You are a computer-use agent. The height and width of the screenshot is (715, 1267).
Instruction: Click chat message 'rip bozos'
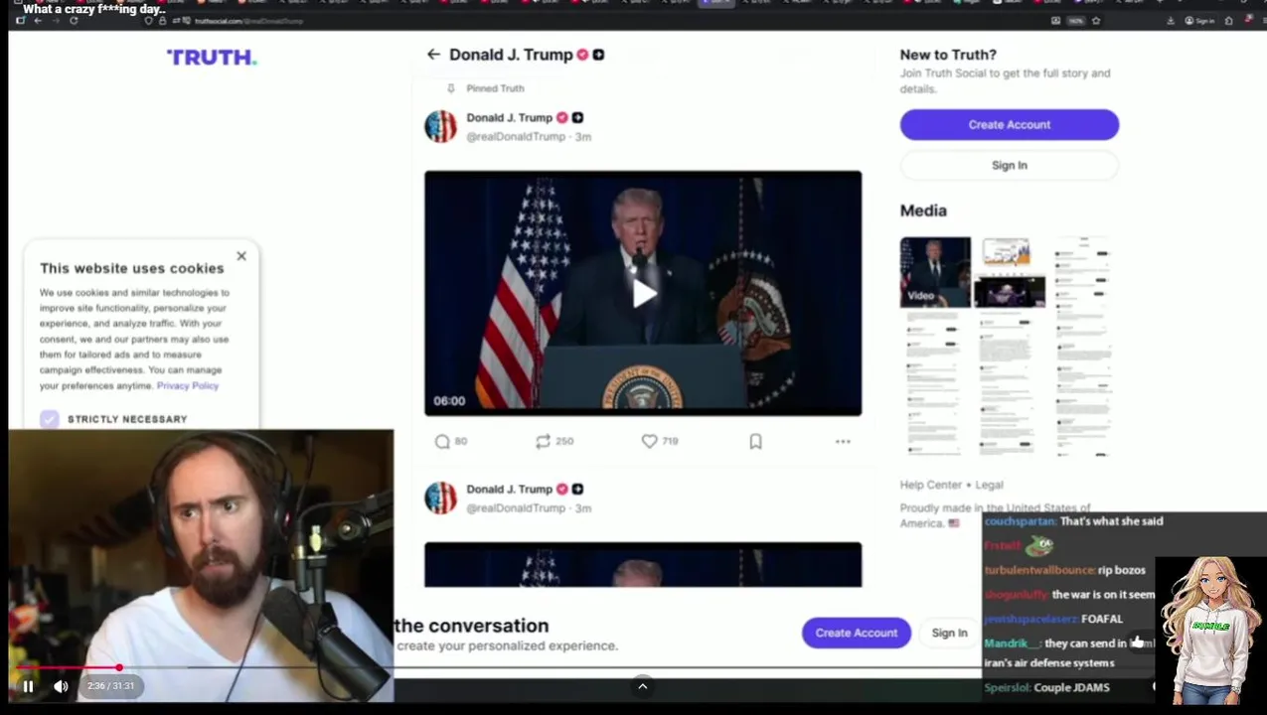coord(1122,570)
